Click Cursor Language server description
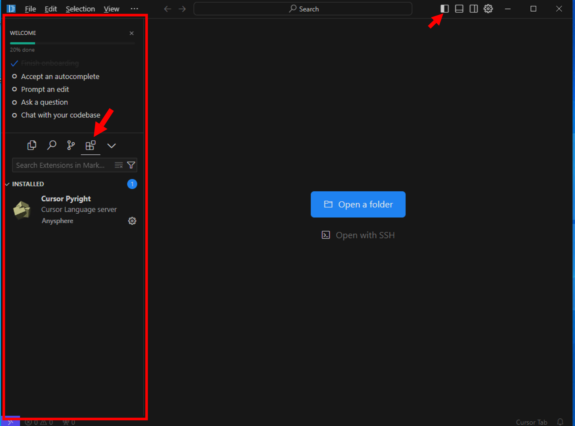The width and height of the screenshot is (575, 426). pyautogui.click(x=79, y=209)
